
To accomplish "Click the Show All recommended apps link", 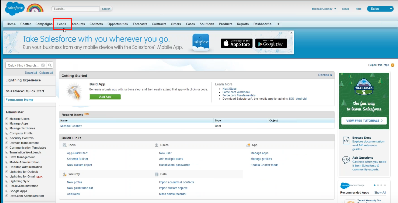I will 380,193.
